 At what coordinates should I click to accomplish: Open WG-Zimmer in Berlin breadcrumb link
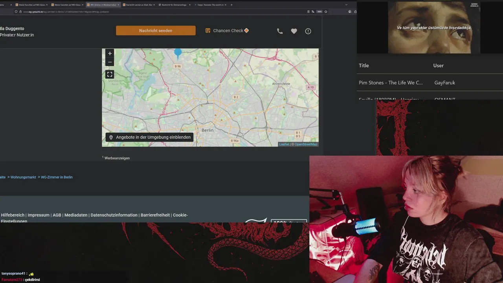[57, 177]
